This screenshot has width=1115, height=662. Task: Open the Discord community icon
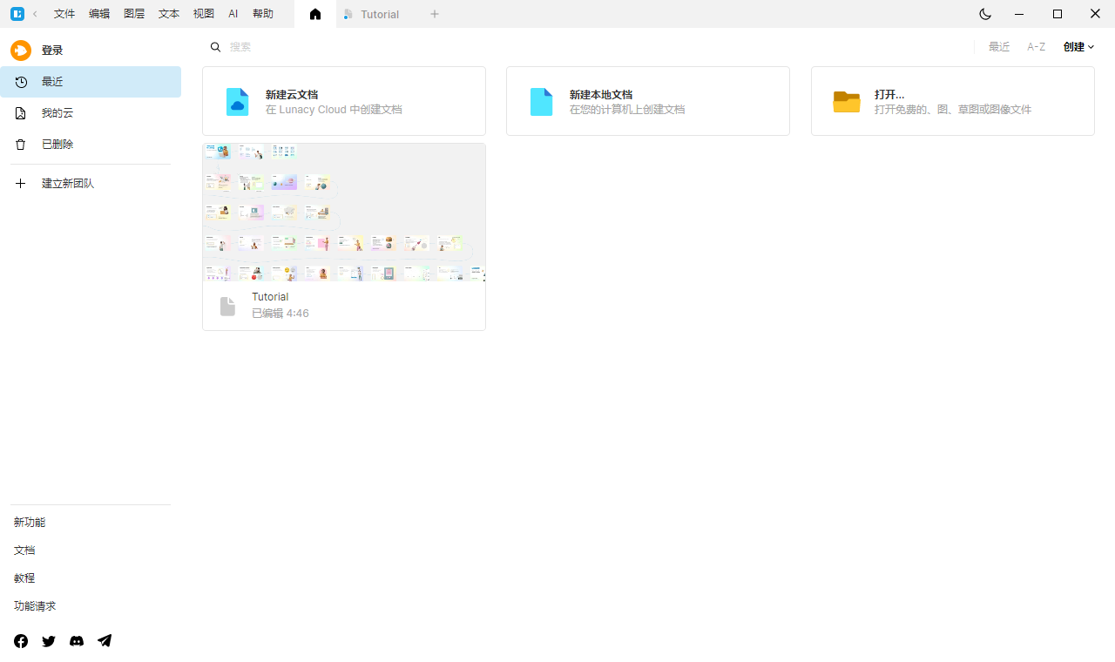(77, 641)
